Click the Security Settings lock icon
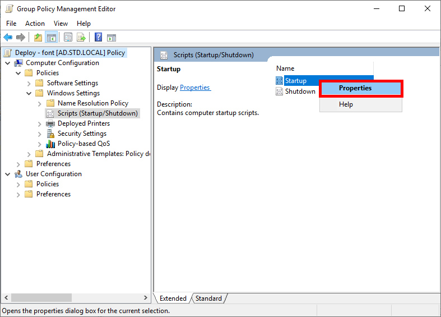 click(50, 134)
